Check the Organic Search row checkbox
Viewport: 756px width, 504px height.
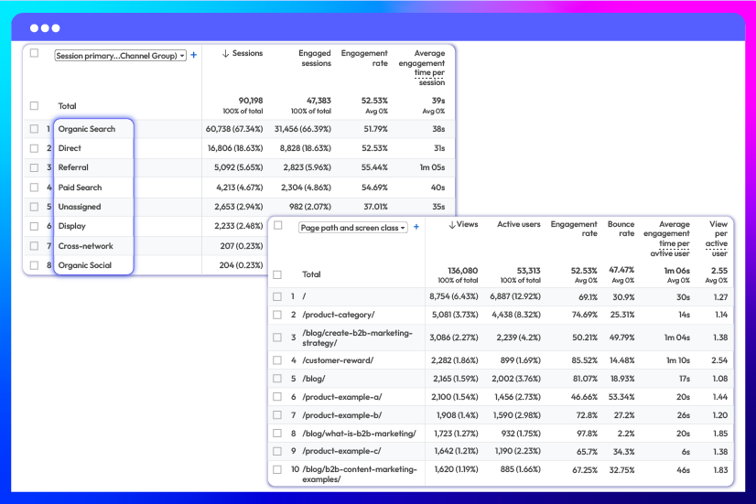[34, 129]
